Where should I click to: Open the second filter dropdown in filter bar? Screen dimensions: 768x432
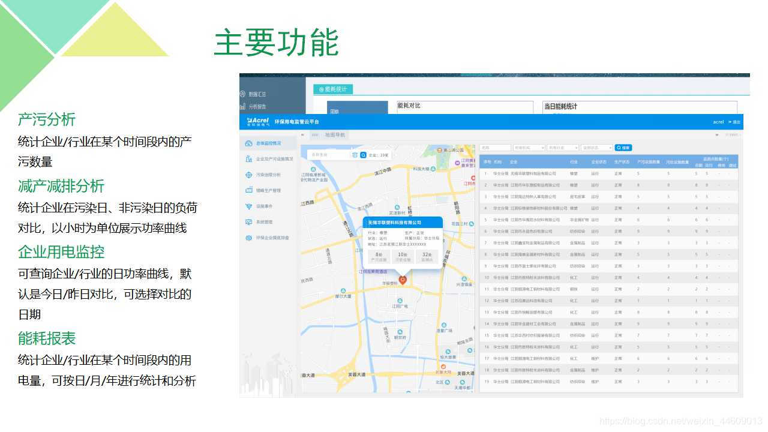(563, 148)
